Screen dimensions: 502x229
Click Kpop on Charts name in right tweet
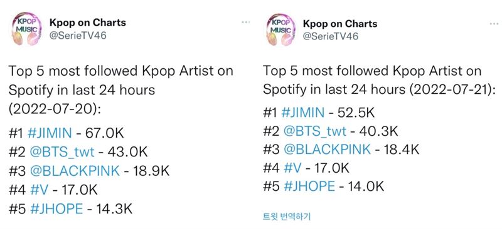click(x=340, y=23)
